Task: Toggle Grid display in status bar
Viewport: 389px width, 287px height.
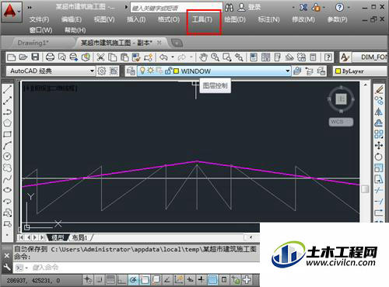Action: pos(110,280)
